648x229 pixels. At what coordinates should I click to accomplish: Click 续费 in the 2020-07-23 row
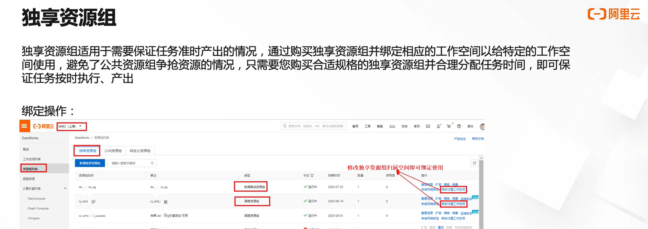point(455,185)
